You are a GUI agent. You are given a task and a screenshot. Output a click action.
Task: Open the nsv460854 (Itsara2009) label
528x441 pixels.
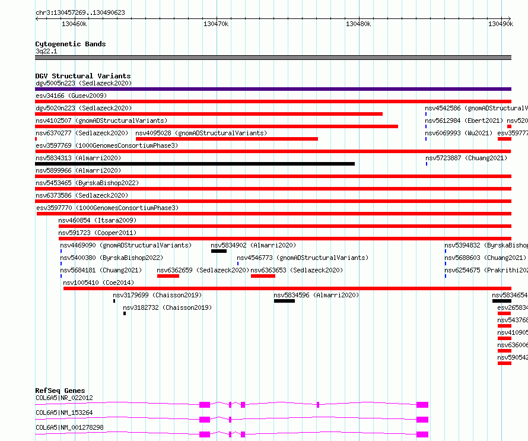[97, 220]
